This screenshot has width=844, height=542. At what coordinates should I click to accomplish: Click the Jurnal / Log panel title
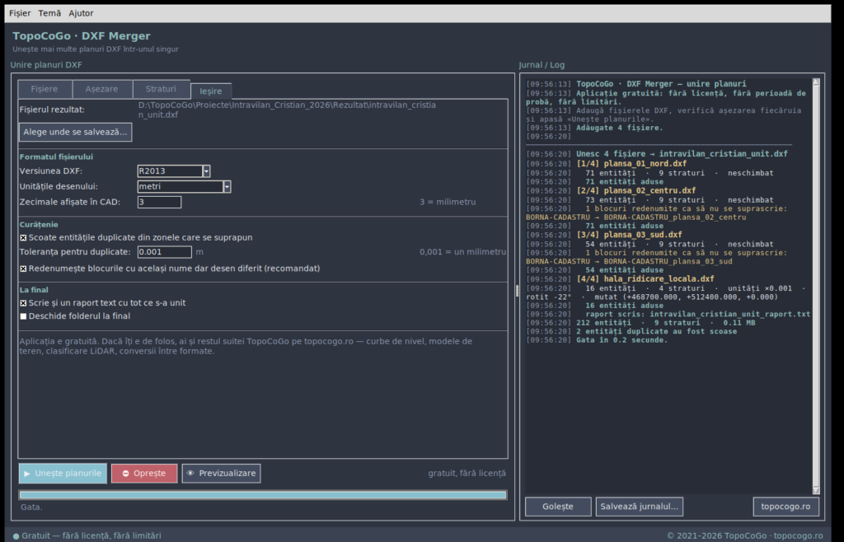pos(542,65)
